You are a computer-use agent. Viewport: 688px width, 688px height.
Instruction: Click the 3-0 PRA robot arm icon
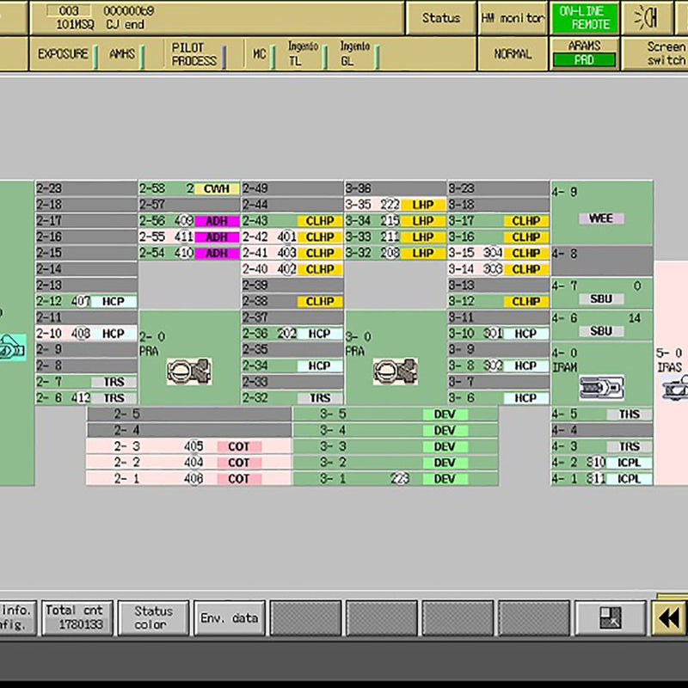coord(396,372)
